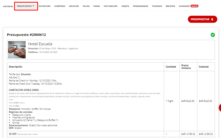The width and height of the screenshot is (221, 138).
Task: Switch to the Facturación tab
Action: click(x=110, y=6)
